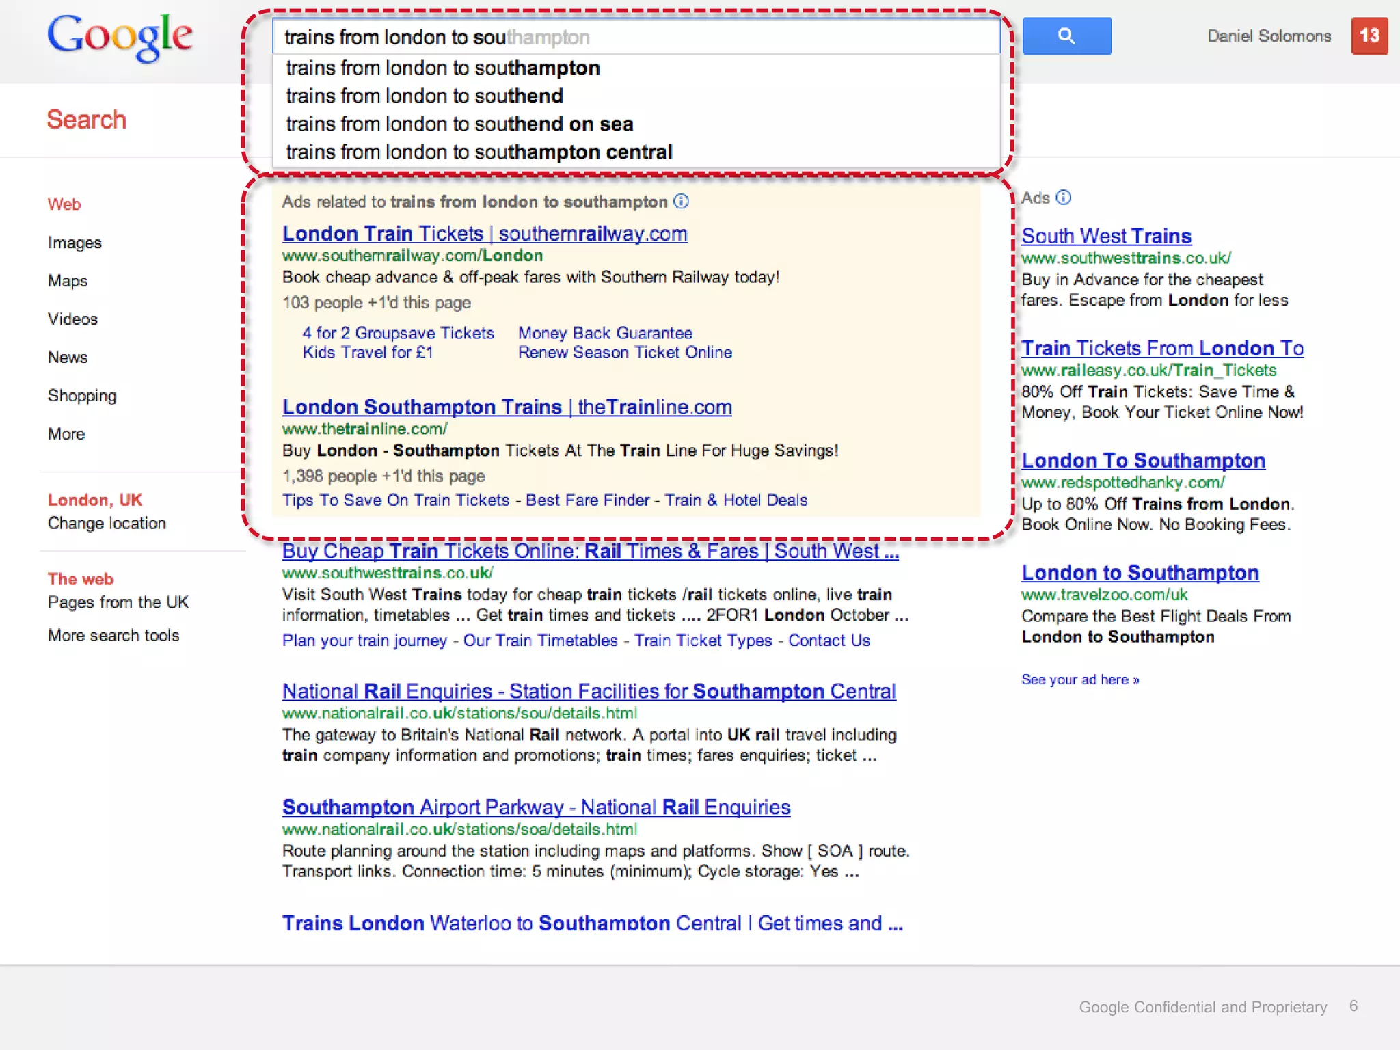Choose suggestion ending in southend on sea
The image size is (1400, 1050).
click(459, 124)
